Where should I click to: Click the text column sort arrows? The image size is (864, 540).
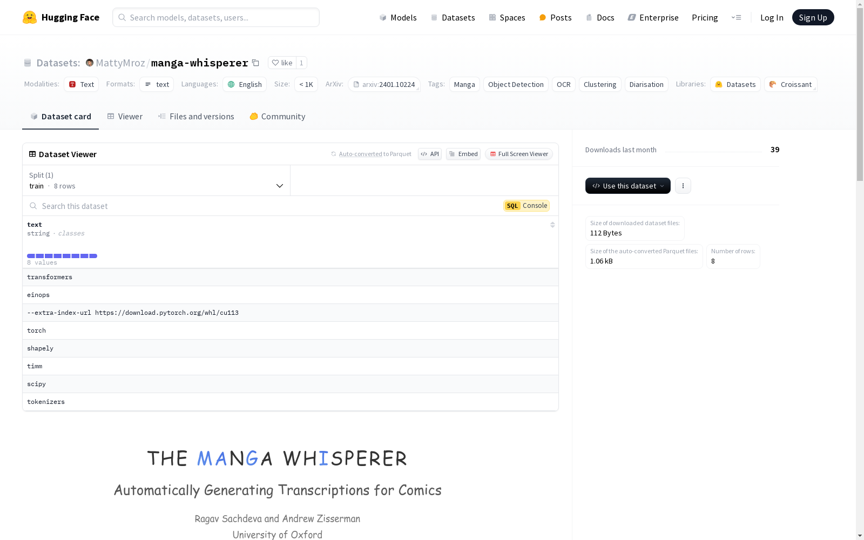point(552,225)
